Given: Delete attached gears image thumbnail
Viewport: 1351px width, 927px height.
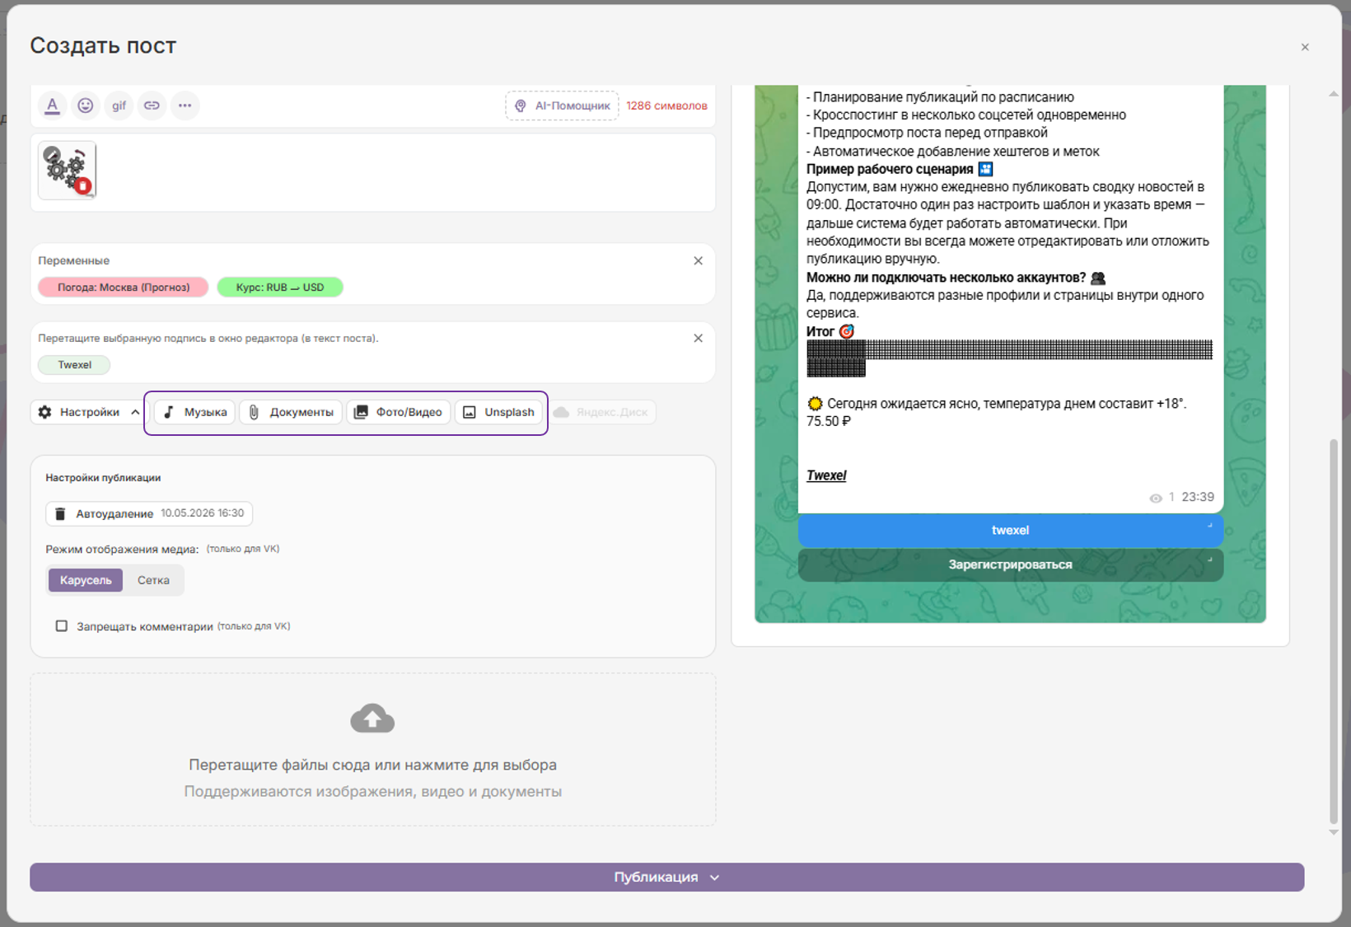Looking at the screenshot, I should tap(82, 186).
